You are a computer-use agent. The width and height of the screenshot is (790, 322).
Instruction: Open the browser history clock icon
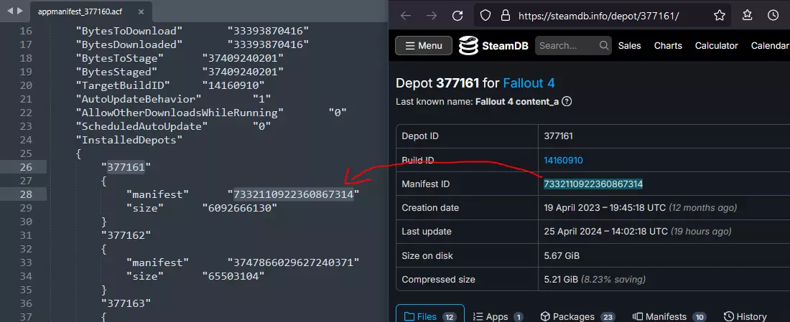[773, 15]
